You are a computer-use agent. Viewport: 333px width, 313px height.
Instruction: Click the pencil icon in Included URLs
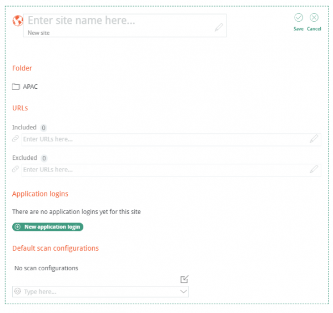[314, 139]
